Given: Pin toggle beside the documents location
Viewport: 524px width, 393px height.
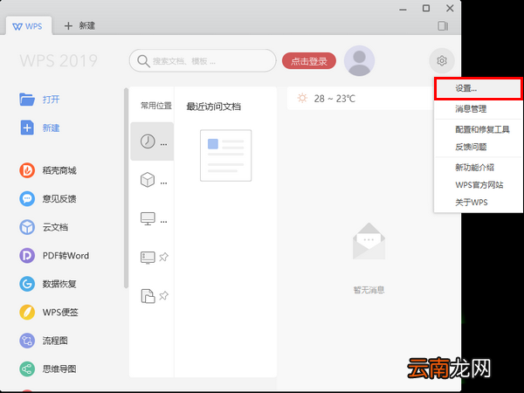Looking at the screenshot, I should coord(164,296).
